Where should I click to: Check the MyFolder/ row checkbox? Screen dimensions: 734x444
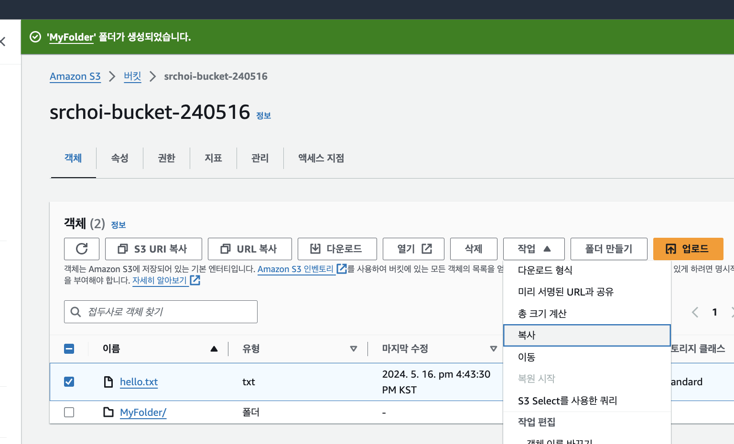click(69, 412)
